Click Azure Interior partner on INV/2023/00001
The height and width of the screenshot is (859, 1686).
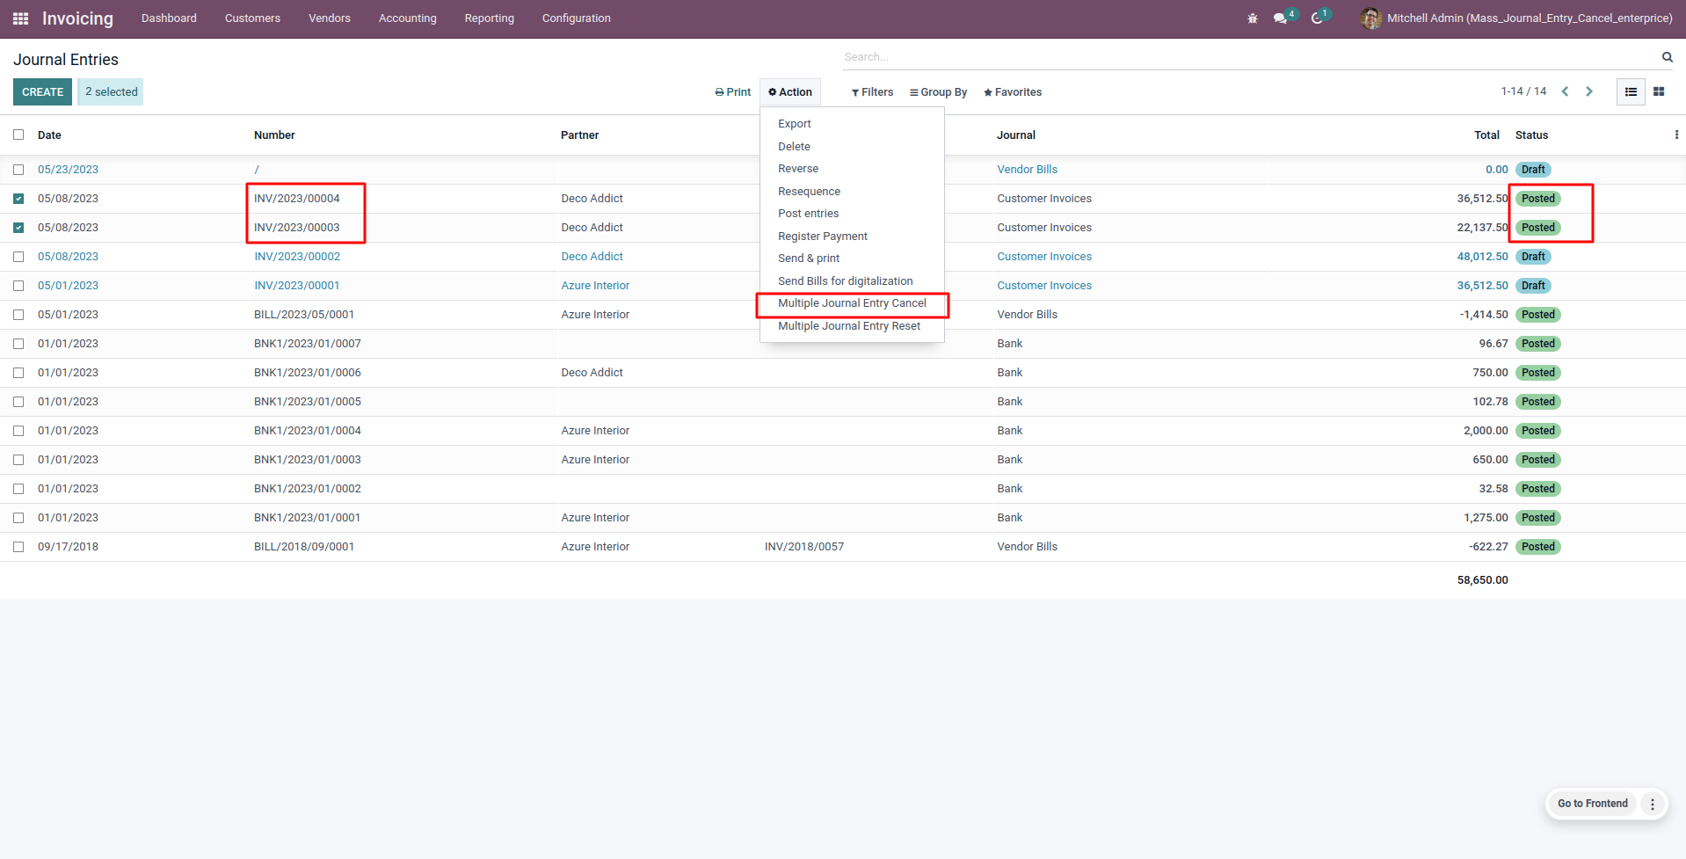click(595, 286)
